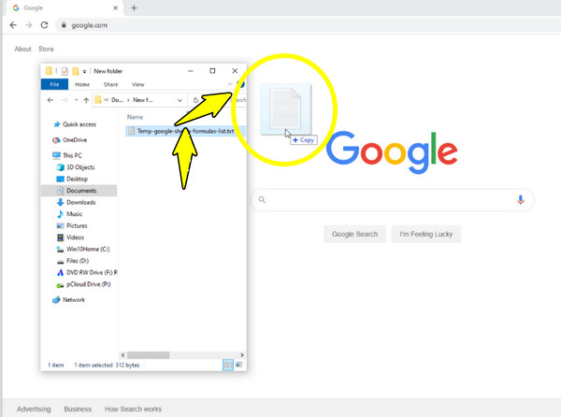Viewport: 561px width, 417px height.
Task: Open How Search works link
Action: [x=133, y=409]
